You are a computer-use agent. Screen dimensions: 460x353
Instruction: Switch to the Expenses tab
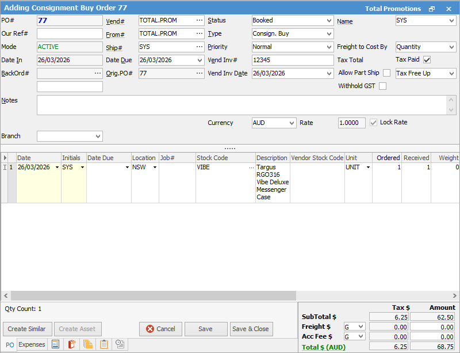point(32,344)
